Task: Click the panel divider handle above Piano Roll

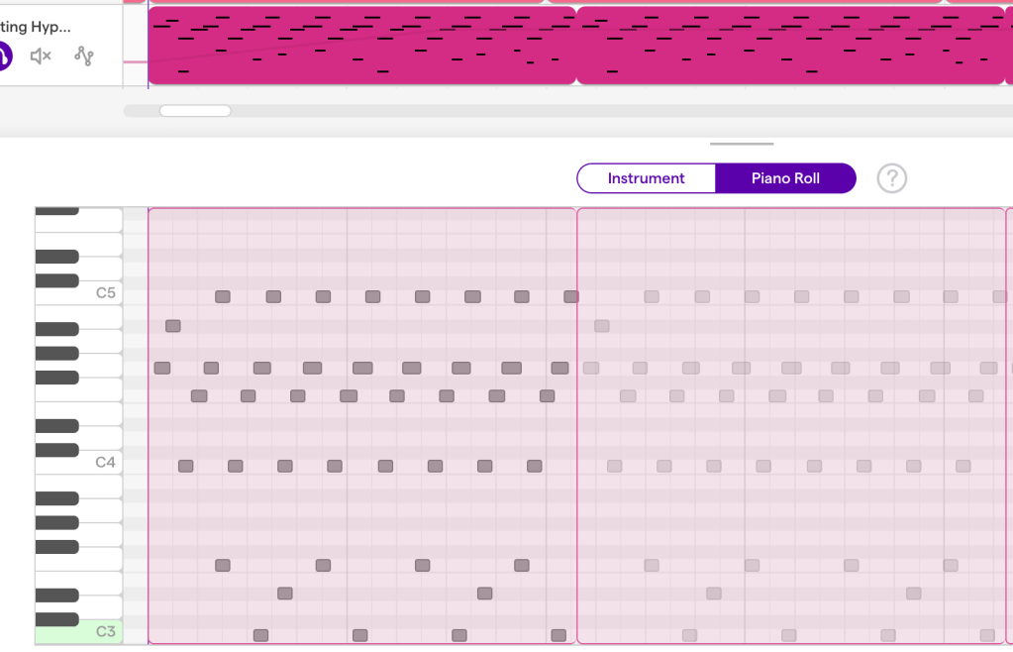Action: point(742,144)
